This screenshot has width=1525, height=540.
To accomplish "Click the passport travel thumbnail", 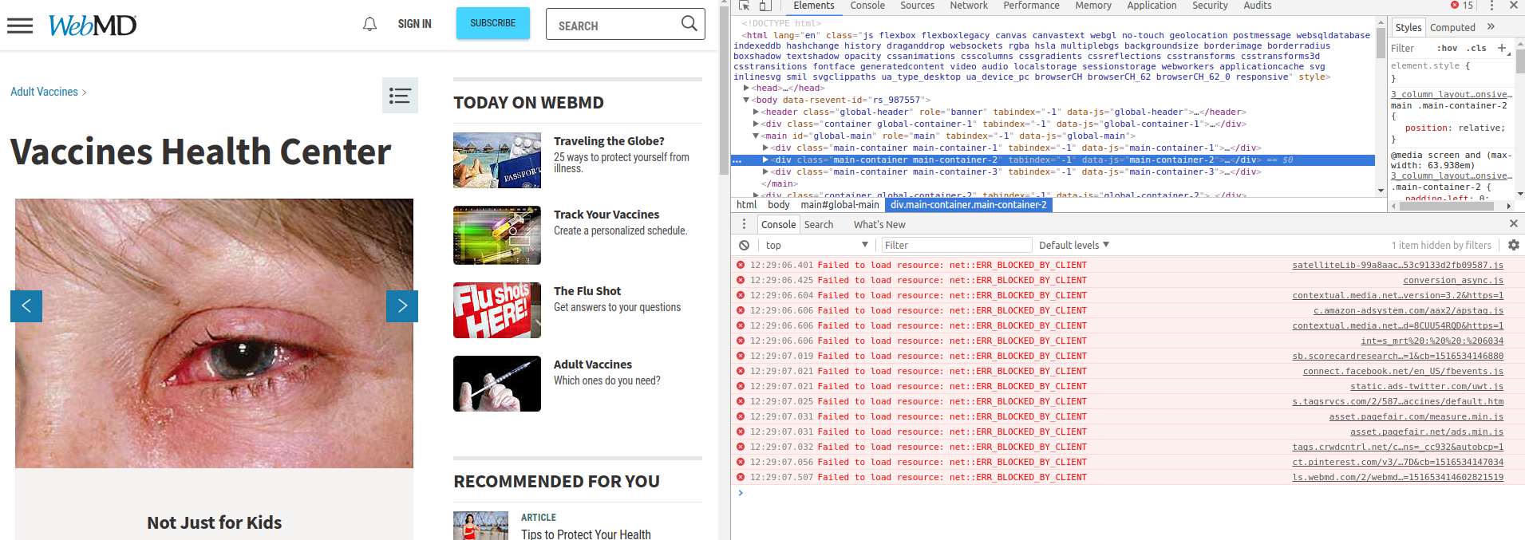I will coord(497,160).
